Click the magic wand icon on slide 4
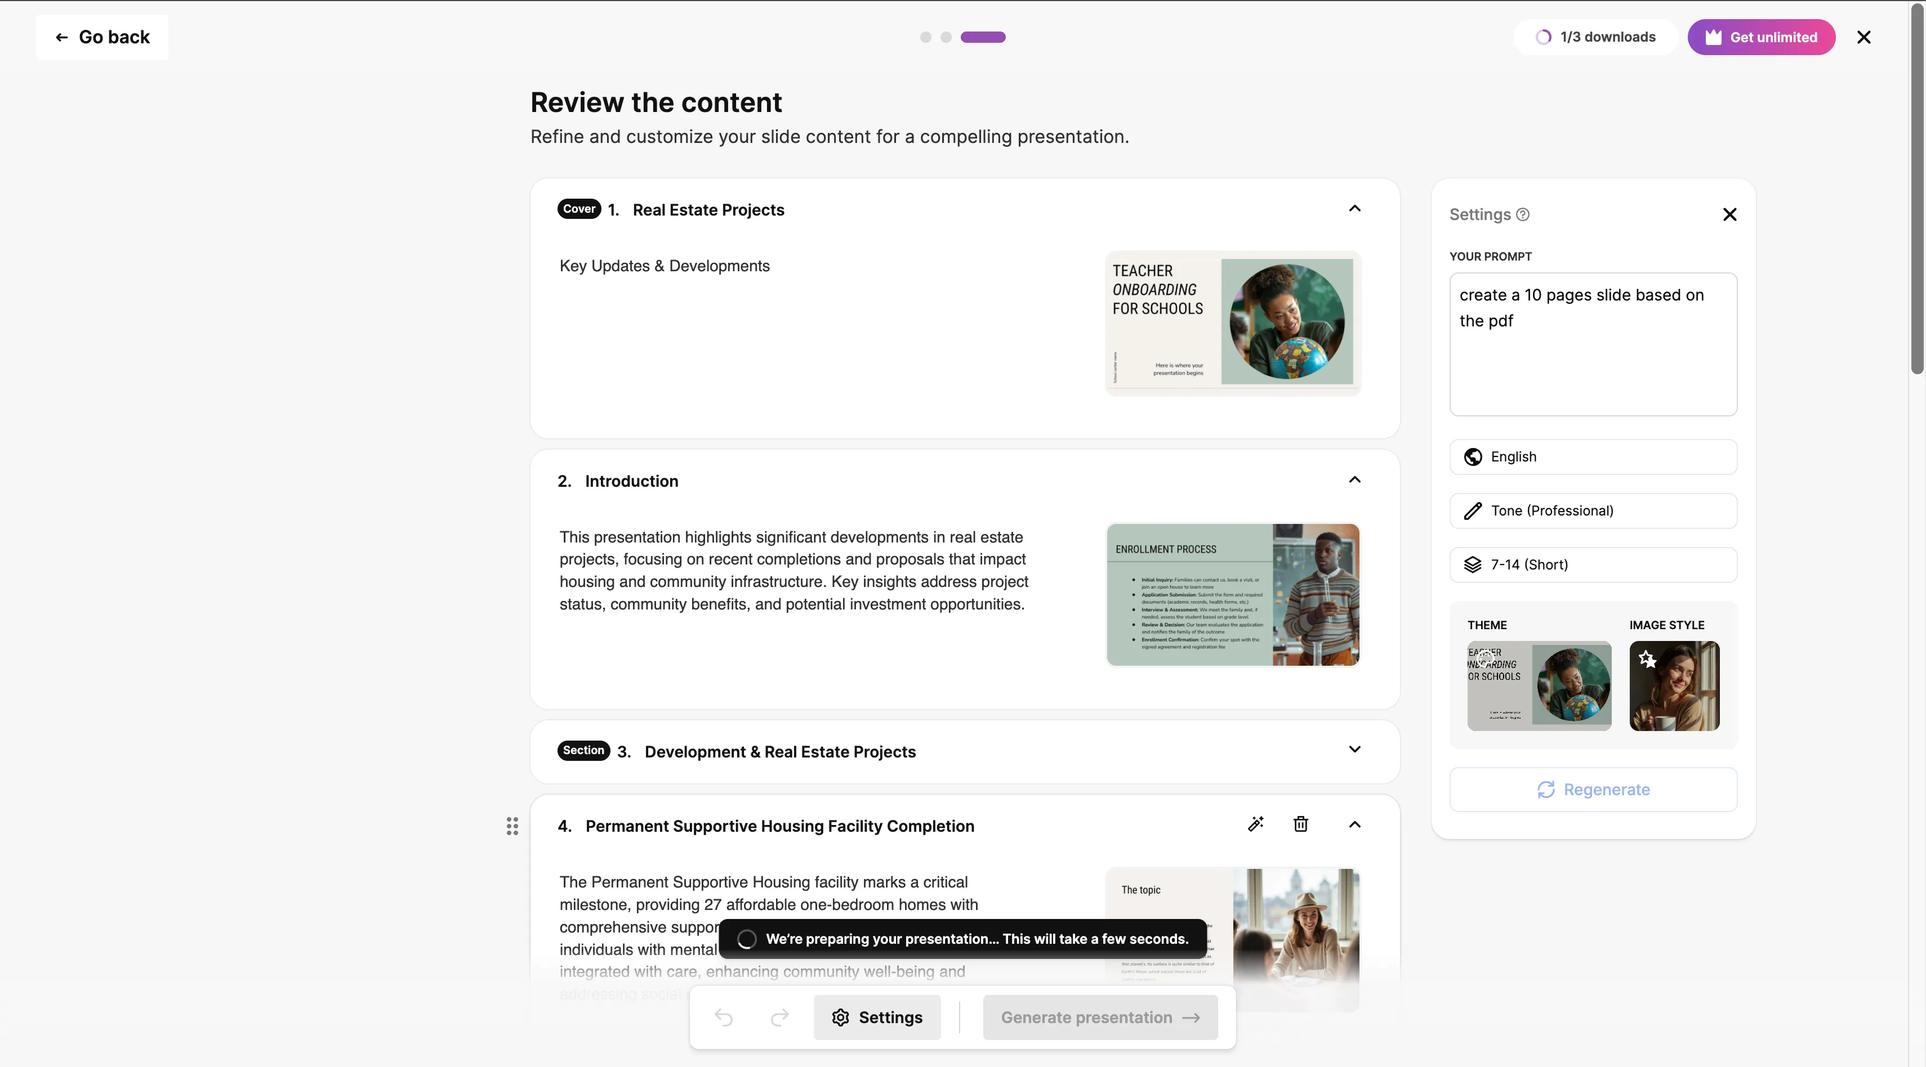The height and width of the screenshot is (1067, 1926). [1255, 824]
